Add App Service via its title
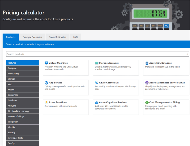 click(55, 83)
